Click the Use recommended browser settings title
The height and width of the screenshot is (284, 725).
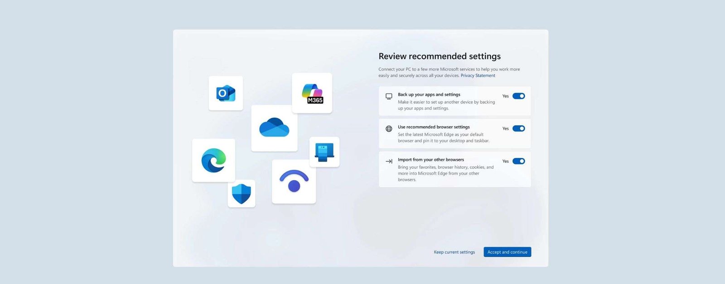coord(434,127)
